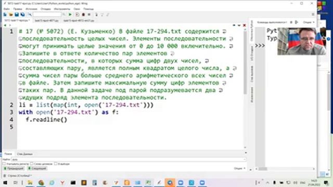Open the Файл menu
The height and width of the screenshot is (187, 333).
pos(7,9)
